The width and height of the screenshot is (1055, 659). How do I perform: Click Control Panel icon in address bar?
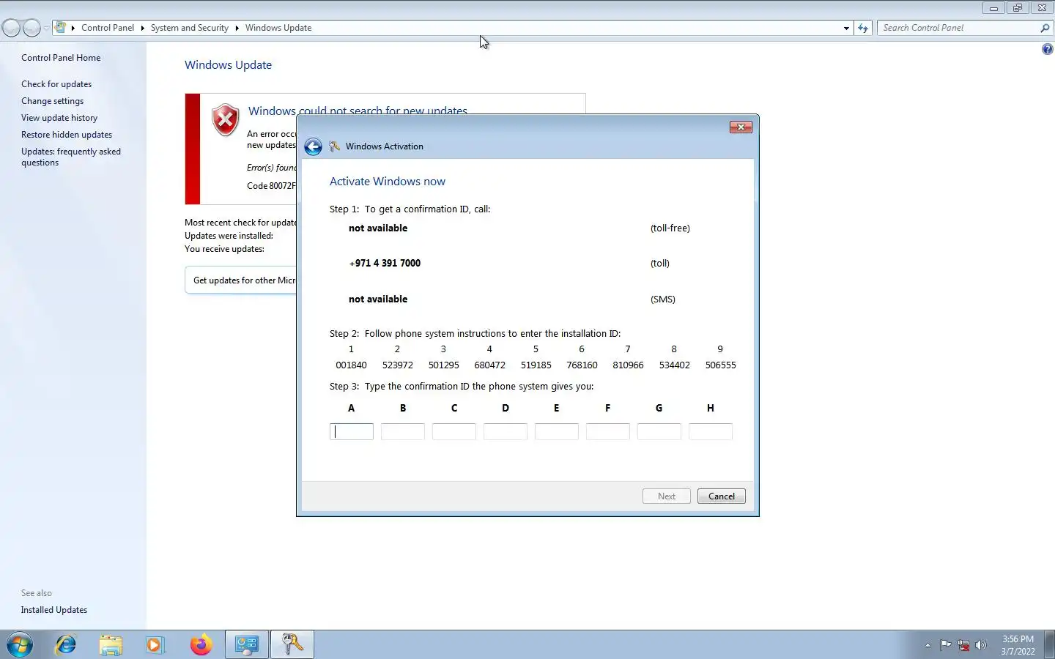(x=61, y=28)
